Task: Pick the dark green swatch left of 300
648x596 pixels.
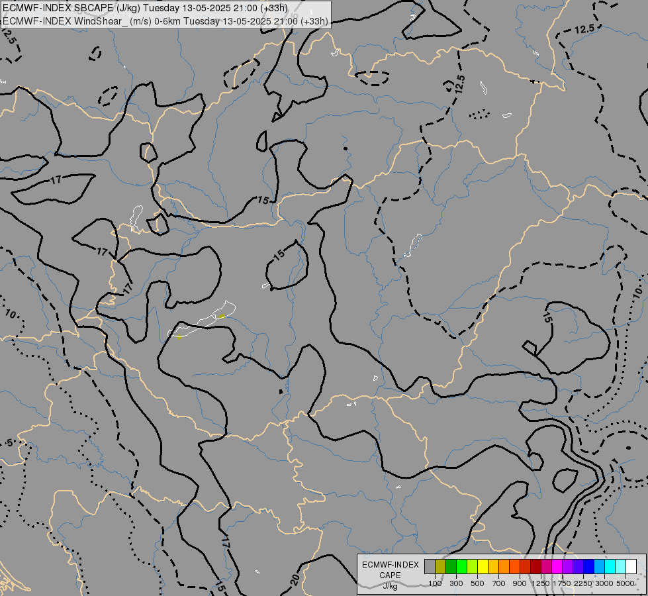Action: pos(451,567)
